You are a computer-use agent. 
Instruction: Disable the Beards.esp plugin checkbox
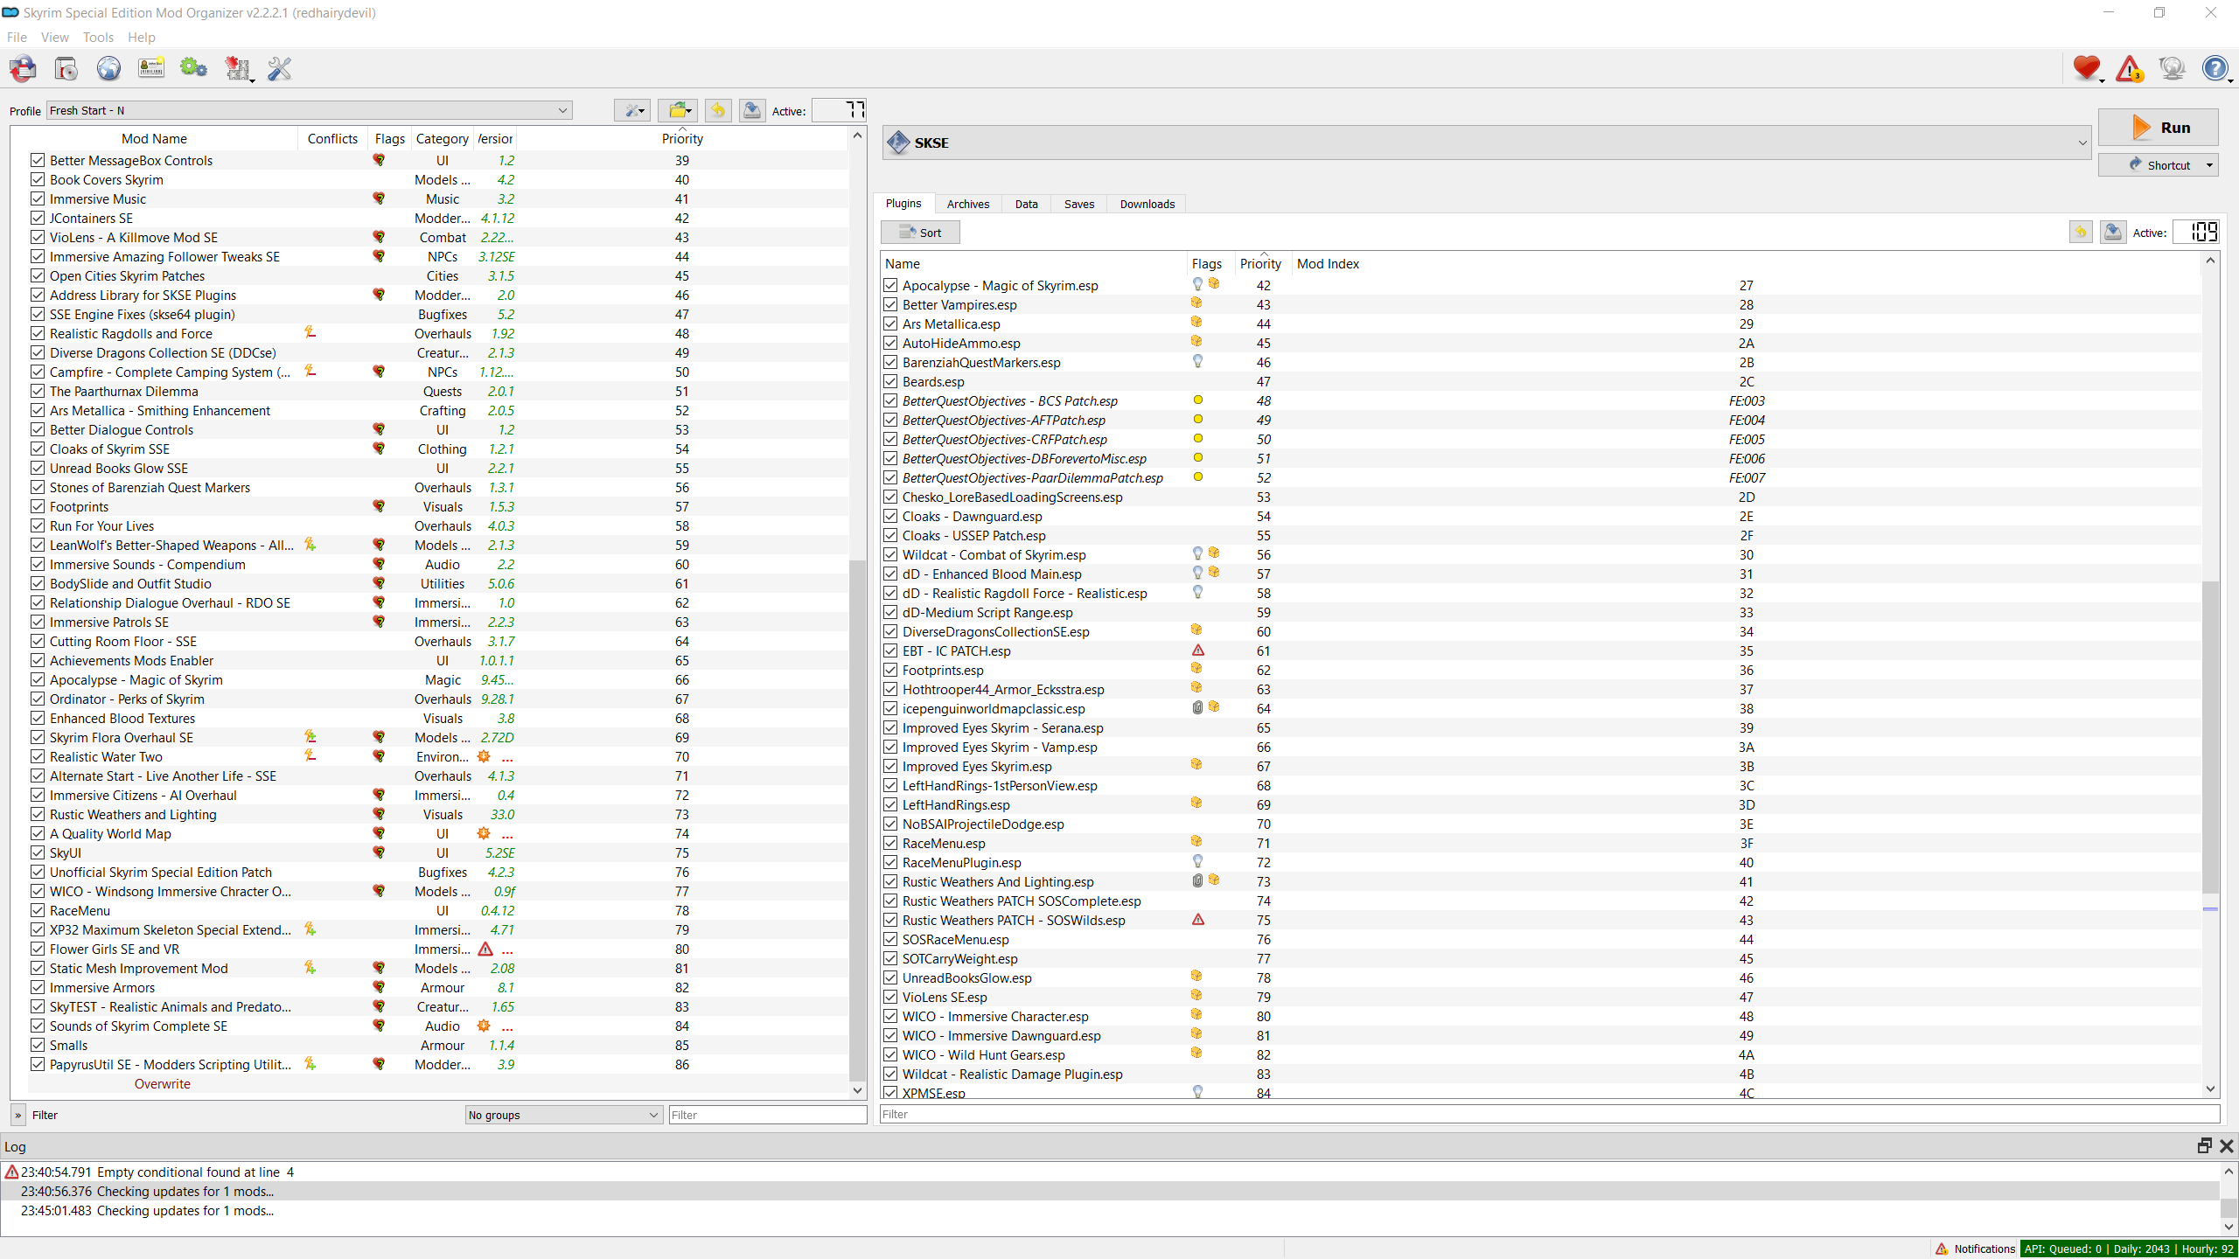tap(890, 382)
